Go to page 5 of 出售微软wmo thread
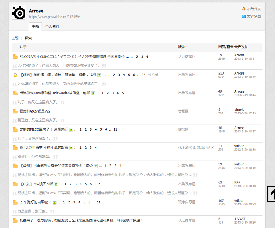This screenshot has height=228, width=275. pyautogui.click(x=123, y=93)
